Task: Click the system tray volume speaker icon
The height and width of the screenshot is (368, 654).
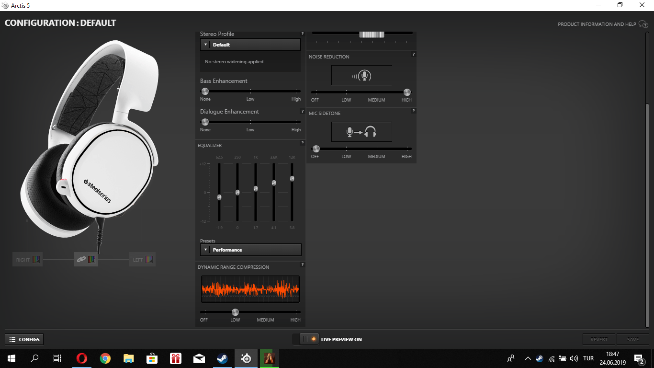Action: pos(575,358)
